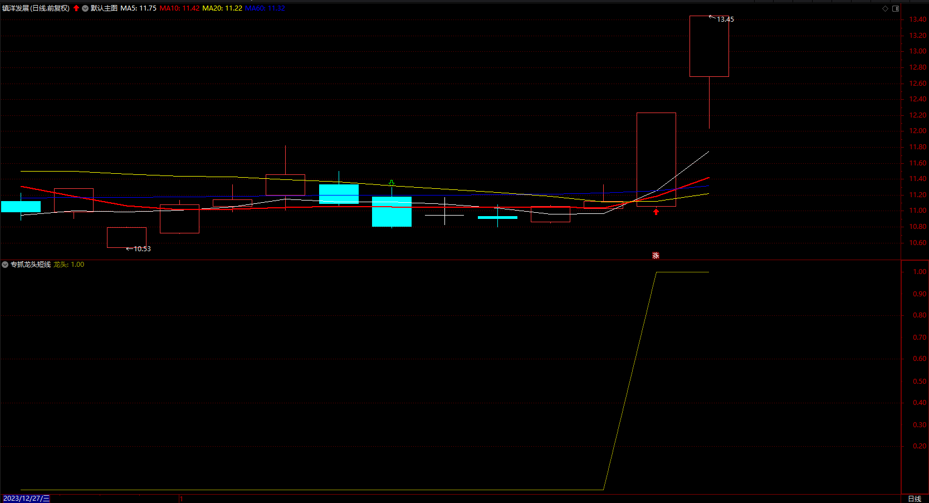Click the green down-arrow marker above cyan candle
Image resolution: width=929 pixels, height=503 pixels.
[x=392, y=183]
